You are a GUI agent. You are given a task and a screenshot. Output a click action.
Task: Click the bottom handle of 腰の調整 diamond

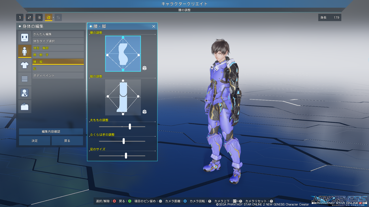point(123,70)
